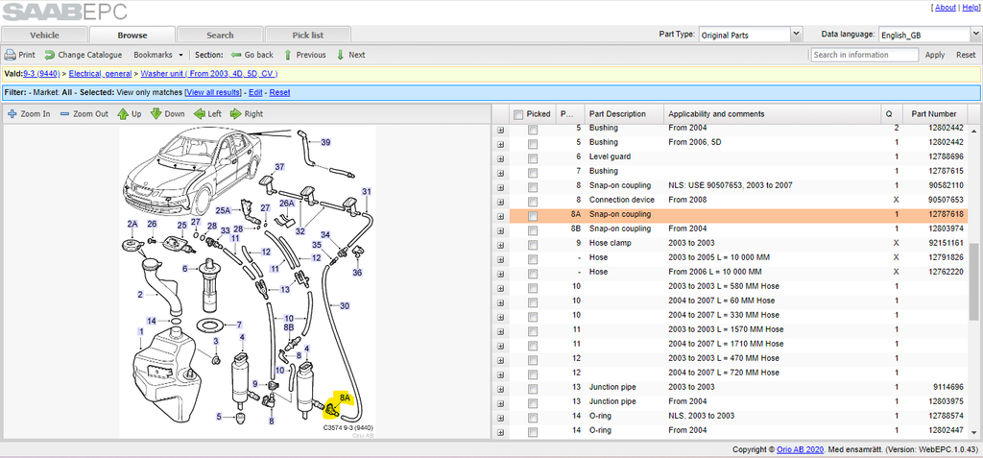Click the Apply search button

[x=935, y=56]
